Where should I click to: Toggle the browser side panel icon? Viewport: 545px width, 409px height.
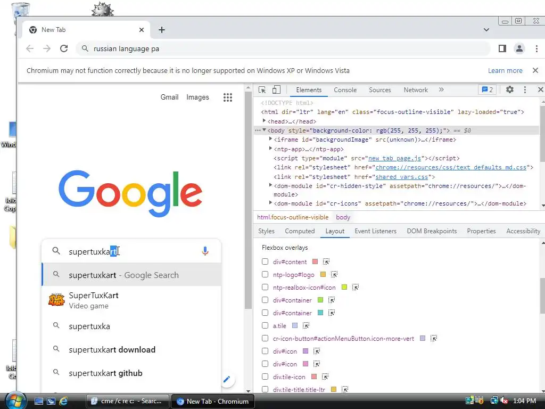502,48
